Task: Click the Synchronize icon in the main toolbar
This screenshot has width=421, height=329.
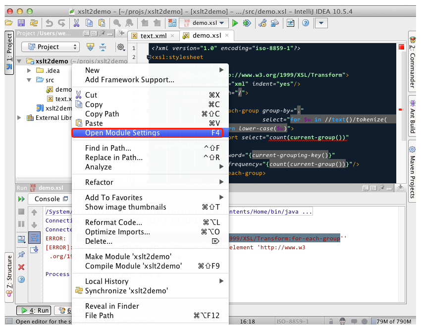Action: pos(34,23)
